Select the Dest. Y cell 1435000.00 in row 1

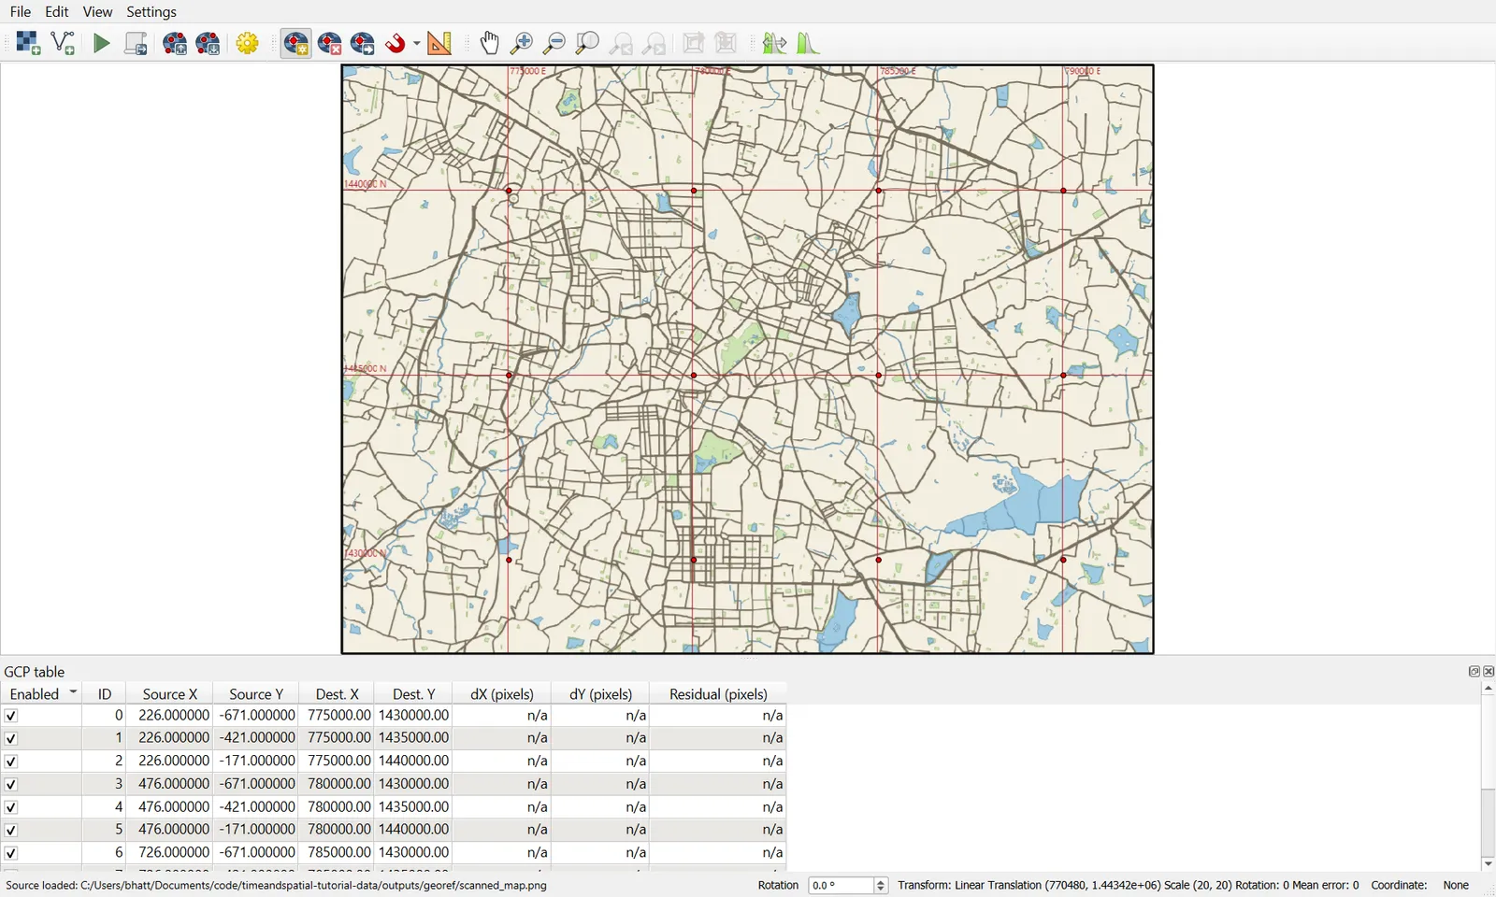(413, 738)
